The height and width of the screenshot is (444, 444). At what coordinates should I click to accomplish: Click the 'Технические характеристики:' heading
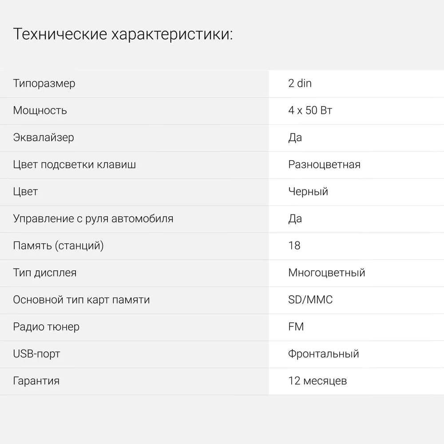pyautogui.click(x=123, y=34)
